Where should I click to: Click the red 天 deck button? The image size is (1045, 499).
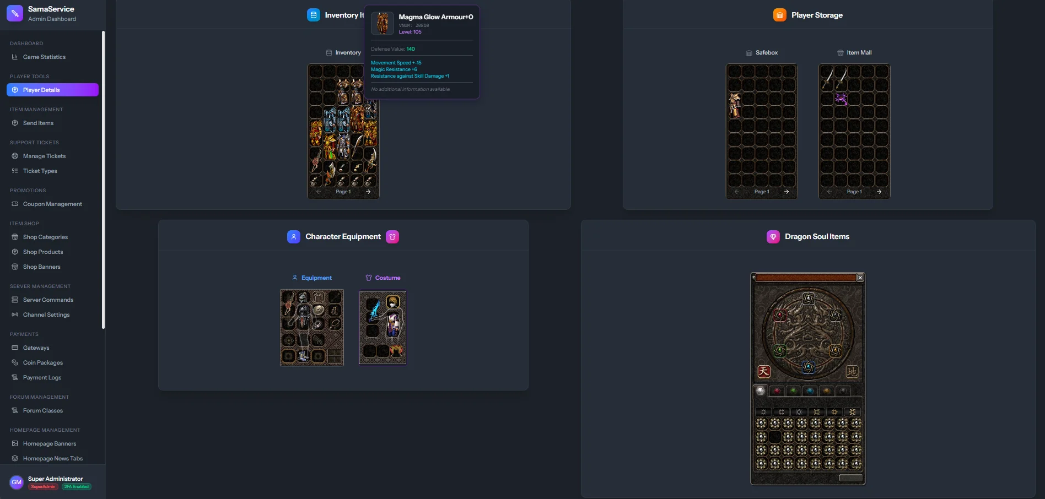click(764, 371)
